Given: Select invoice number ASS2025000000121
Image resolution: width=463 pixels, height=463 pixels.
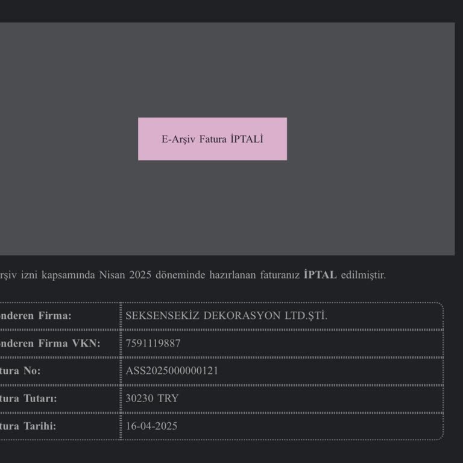Looking at the screenshot, I should tap(172, 371).
